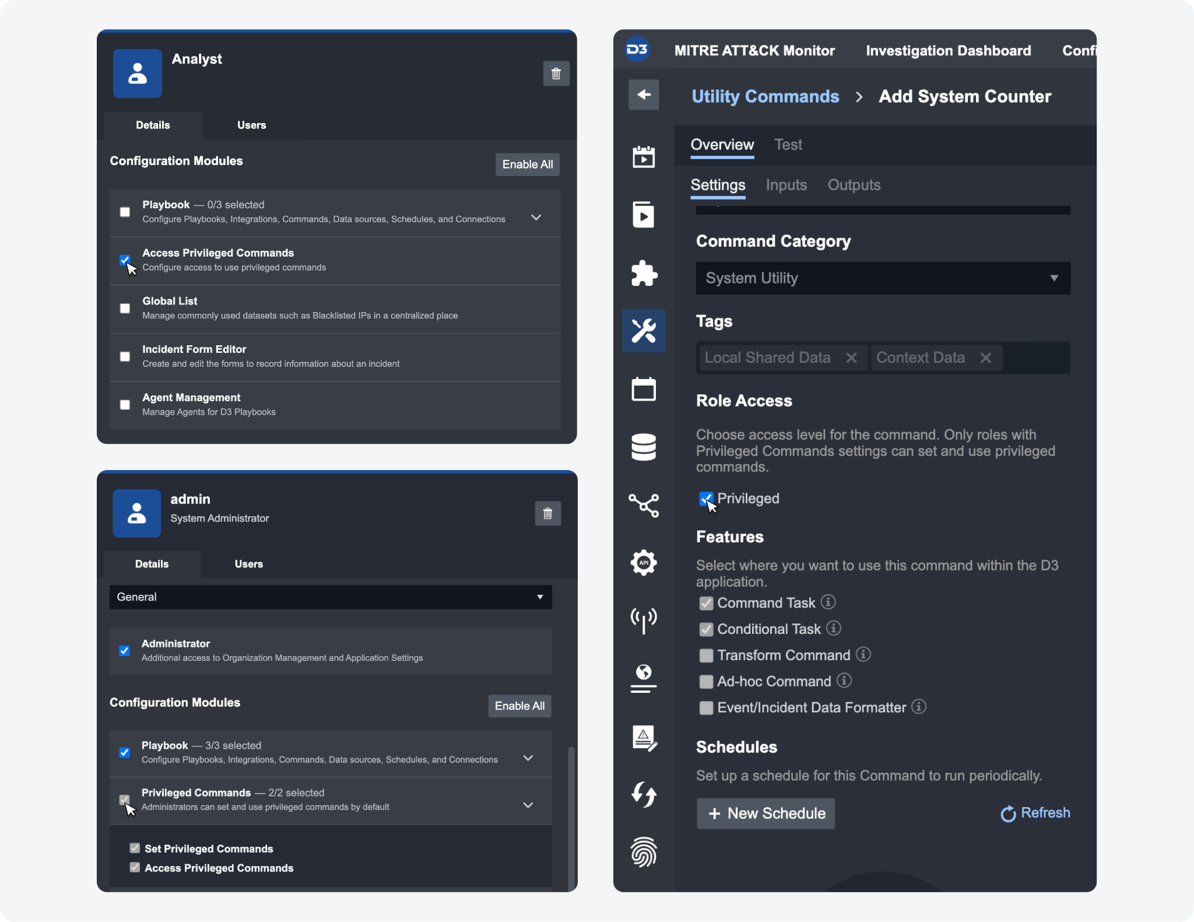Uncheck the Administrator checkbox
Image resolution: width=1194 pixels, height=922 pixels.
point(125,651)
